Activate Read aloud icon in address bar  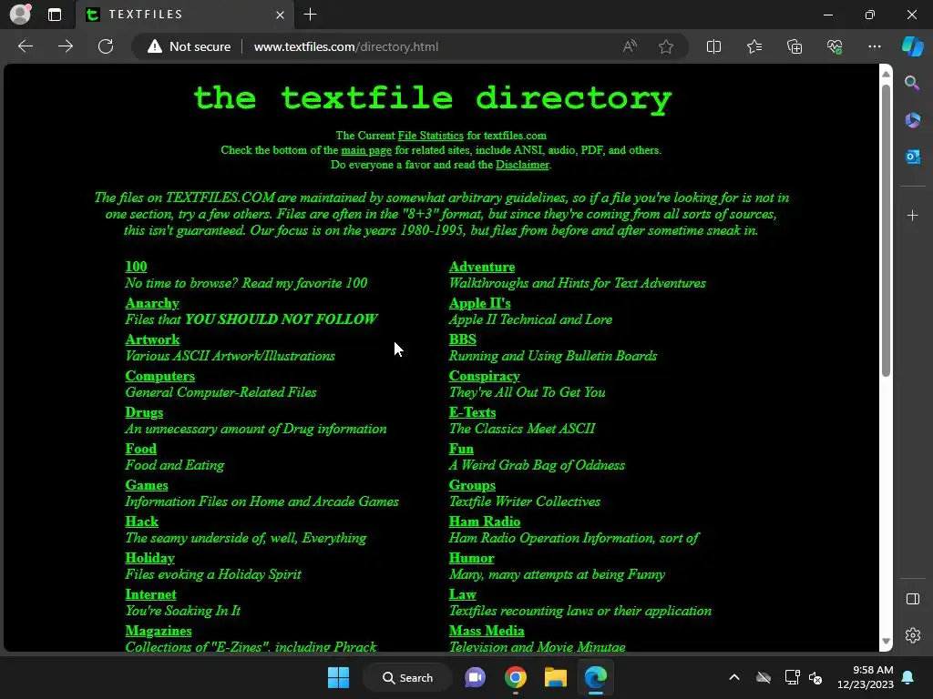click(630, 46)
